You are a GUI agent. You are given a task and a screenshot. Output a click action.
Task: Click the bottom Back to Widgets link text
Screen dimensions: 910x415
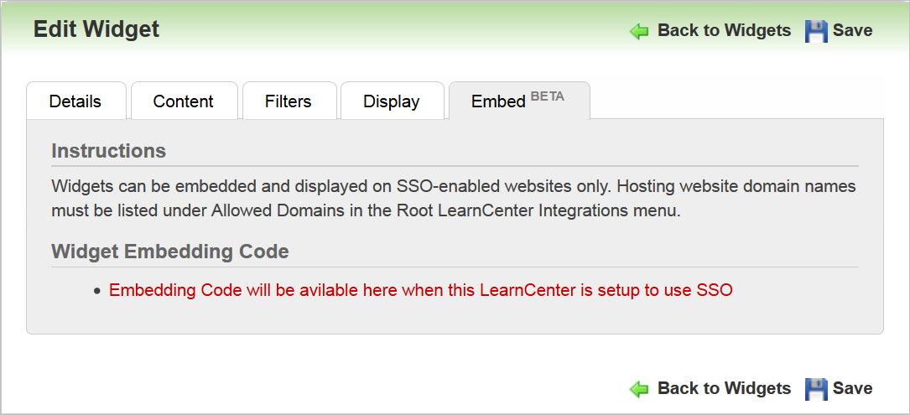(724, 388)
